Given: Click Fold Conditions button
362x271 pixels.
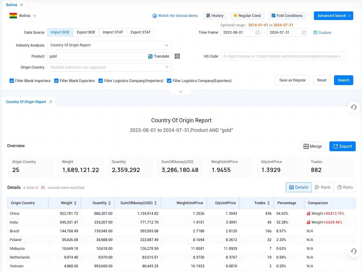Looking at the screenshot, I should point(287,16).
